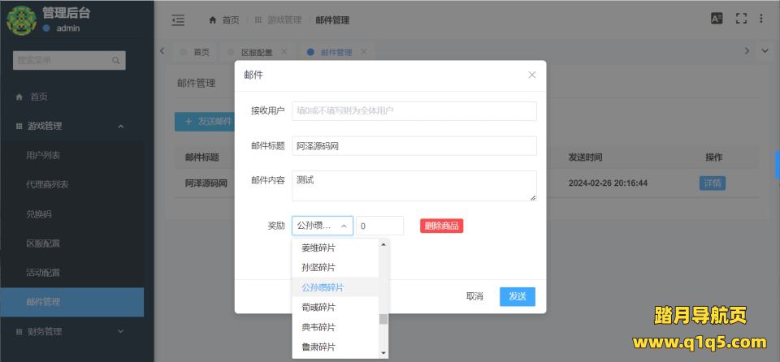Image resolution: width=780 pixels, height=362 pixels.
Task: Close the 区服配置 tab
Action: coord(284,52)
